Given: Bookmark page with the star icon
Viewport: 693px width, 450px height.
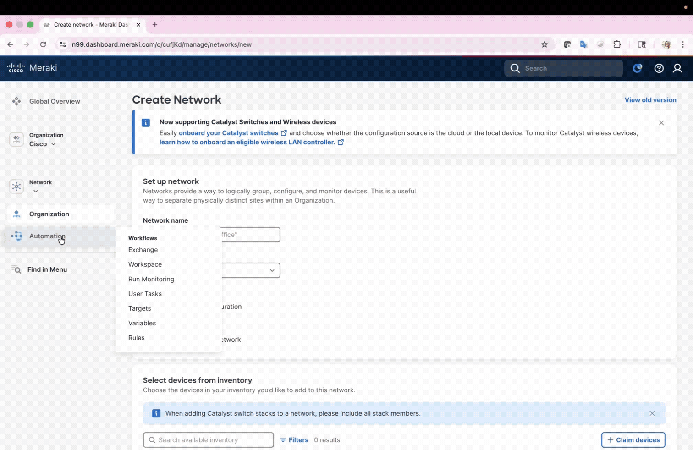Looking at the screenshot, I should 544,44.
